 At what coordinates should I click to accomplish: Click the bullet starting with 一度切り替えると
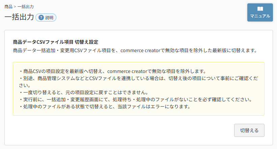click(84, 92)
